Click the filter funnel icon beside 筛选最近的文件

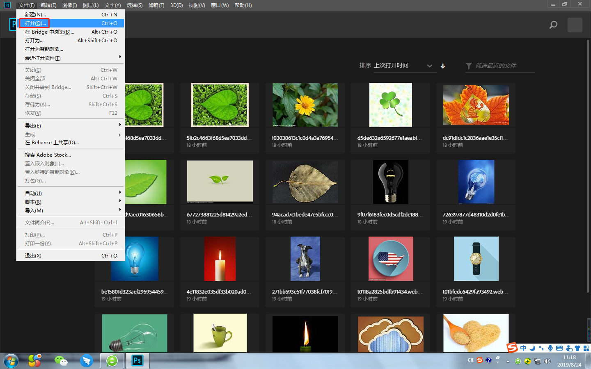[x=468, y=66]
